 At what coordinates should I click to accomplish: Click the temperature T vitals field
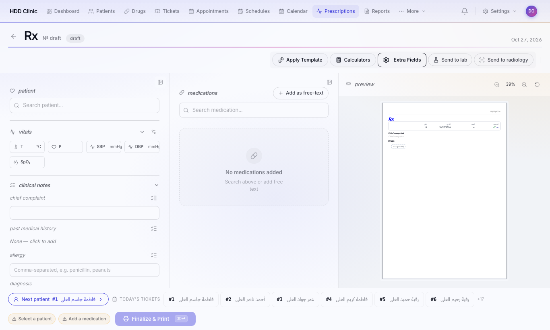click(27, 147)
